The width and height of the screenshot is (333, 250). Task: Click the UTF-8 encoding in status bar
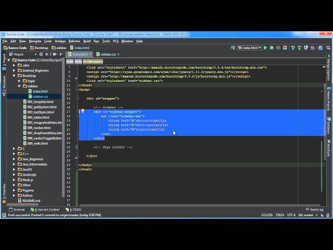(291, 215)
